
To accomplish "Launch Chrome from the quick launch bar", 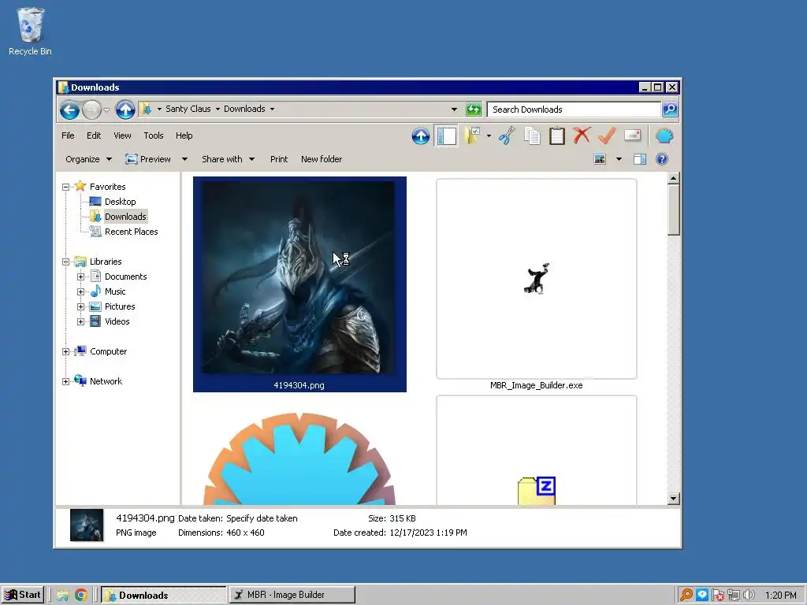I will click(x=81, y=596).
